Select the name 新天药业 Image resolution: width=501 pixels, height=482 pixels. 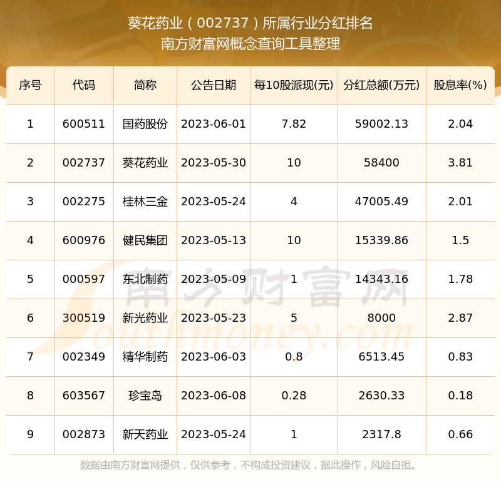(x=145, y=434)
